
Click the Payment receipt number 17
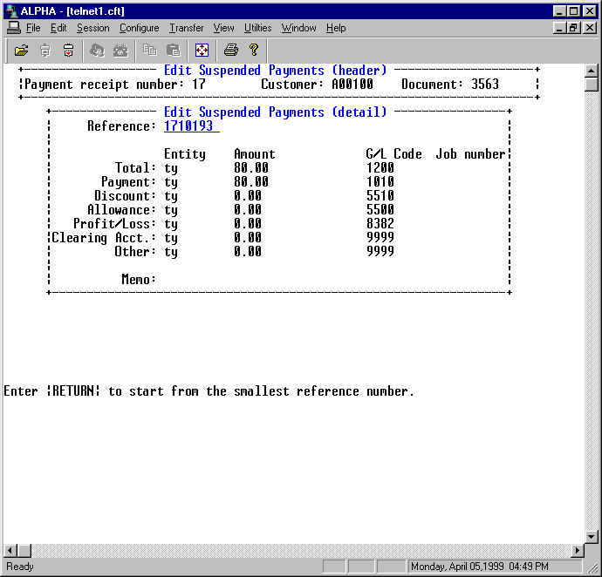coord(199,84)
